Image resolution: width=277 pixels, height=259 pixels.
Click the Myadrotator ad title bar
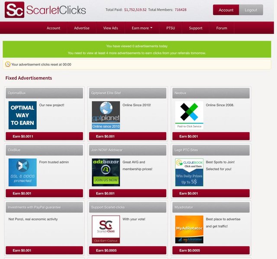211,207
